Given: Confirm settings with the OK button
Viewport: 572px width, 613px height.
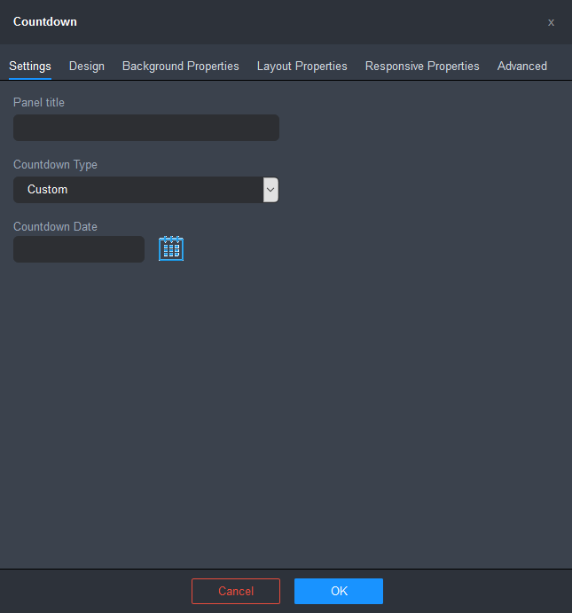Looking at the screenshot, I should pyautogui.click(x=339, y=591).
